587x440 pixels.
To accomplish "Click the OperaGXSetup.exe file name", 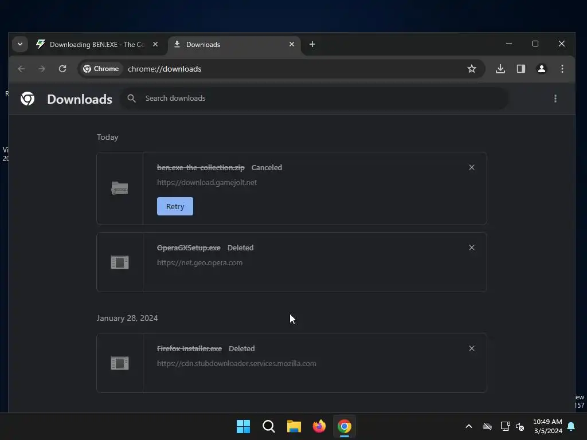I will pyautogui.click(x=189, y=248).
